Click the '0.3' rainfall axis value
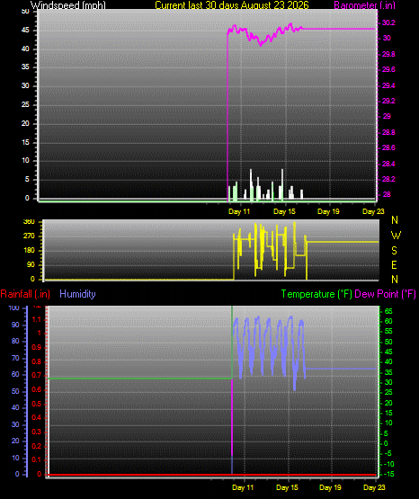419x499 pixels. pyautogui.click(x=37, y=432)
